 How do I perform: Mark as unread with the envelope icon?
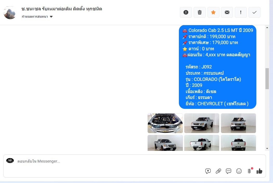pyautogui.click(x=227, y=12)
